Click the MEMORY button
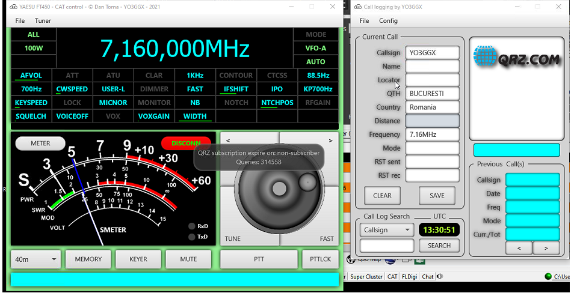Screen dimensions: 574x293 [88, 259]
